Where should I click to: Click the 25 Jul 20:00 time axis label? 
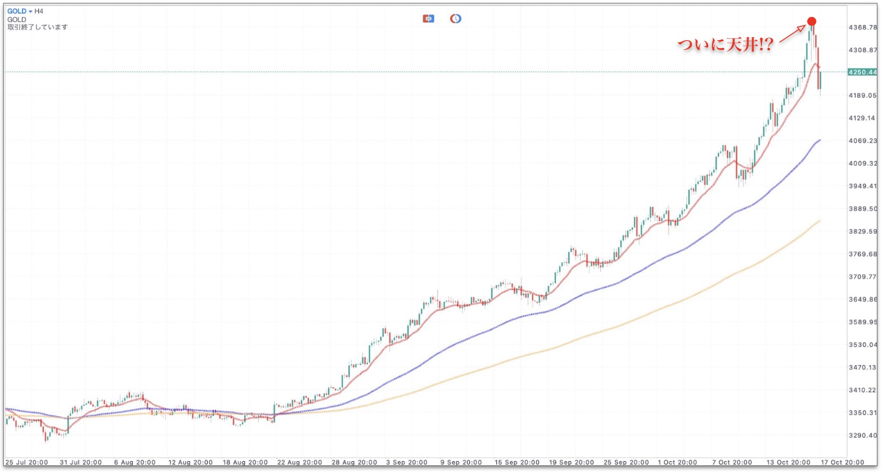(27, 462)
